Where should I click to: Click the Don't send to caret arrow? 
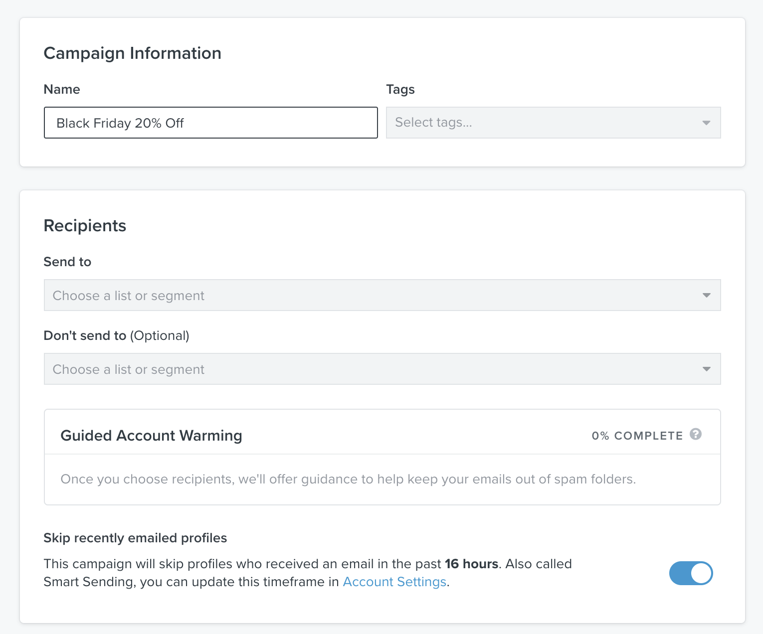tap(706, 369)
